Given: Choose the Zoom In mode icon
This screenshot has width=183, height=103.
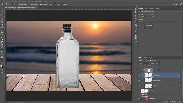Looking at the screenshot, I should pyautogui.click(x=12, y=4).
